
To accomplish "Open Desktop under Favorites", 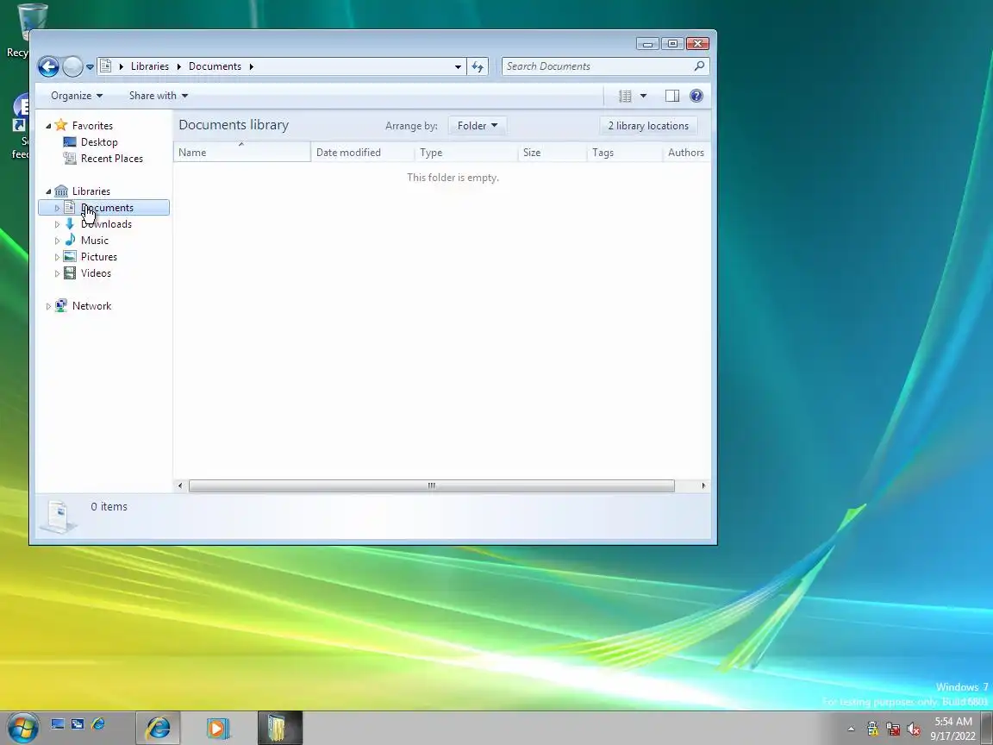I will pos(99,142).
